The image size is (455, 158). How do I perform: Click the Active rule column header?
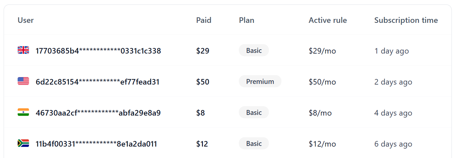point(328,20)
